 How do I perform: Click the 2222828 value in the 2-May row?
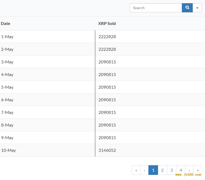(107, 49)
